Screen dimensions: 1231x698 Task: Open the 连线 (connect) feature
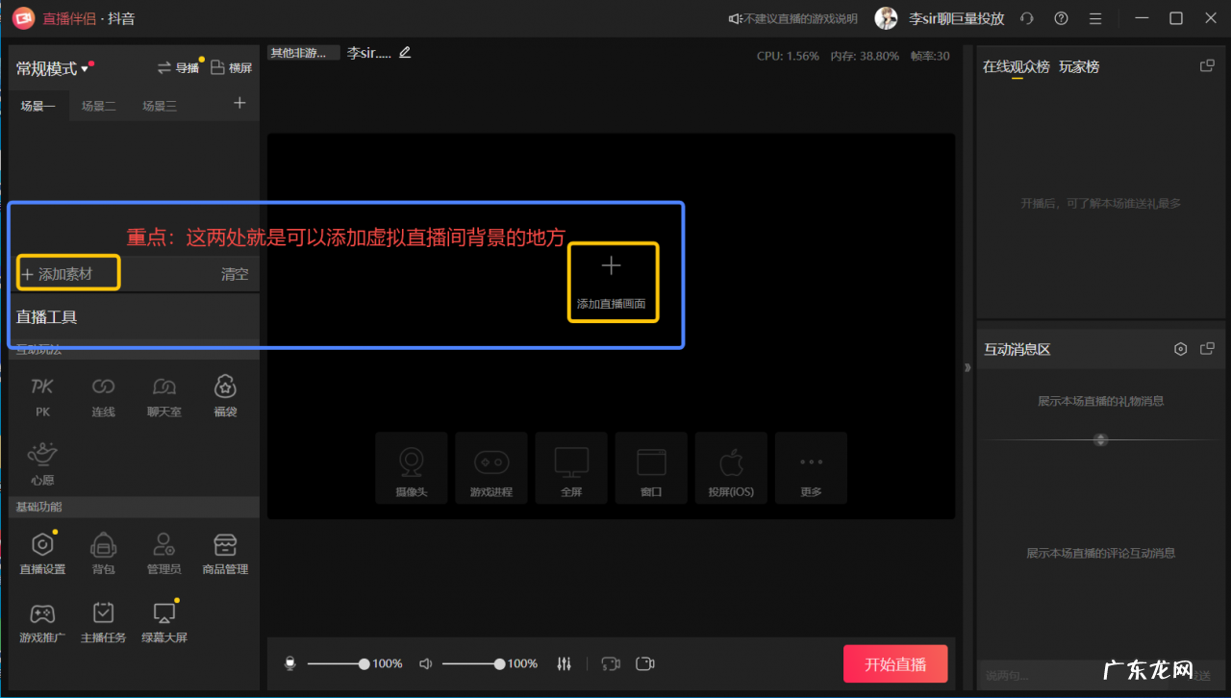pos(103,394)
